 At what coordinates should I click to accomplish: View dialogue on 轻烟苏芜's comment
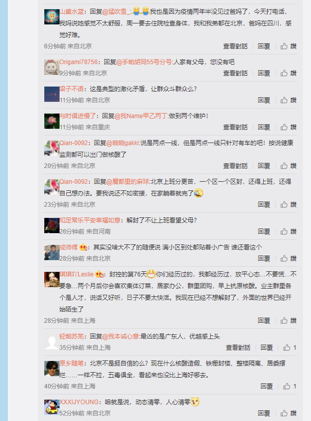[238, 347]
